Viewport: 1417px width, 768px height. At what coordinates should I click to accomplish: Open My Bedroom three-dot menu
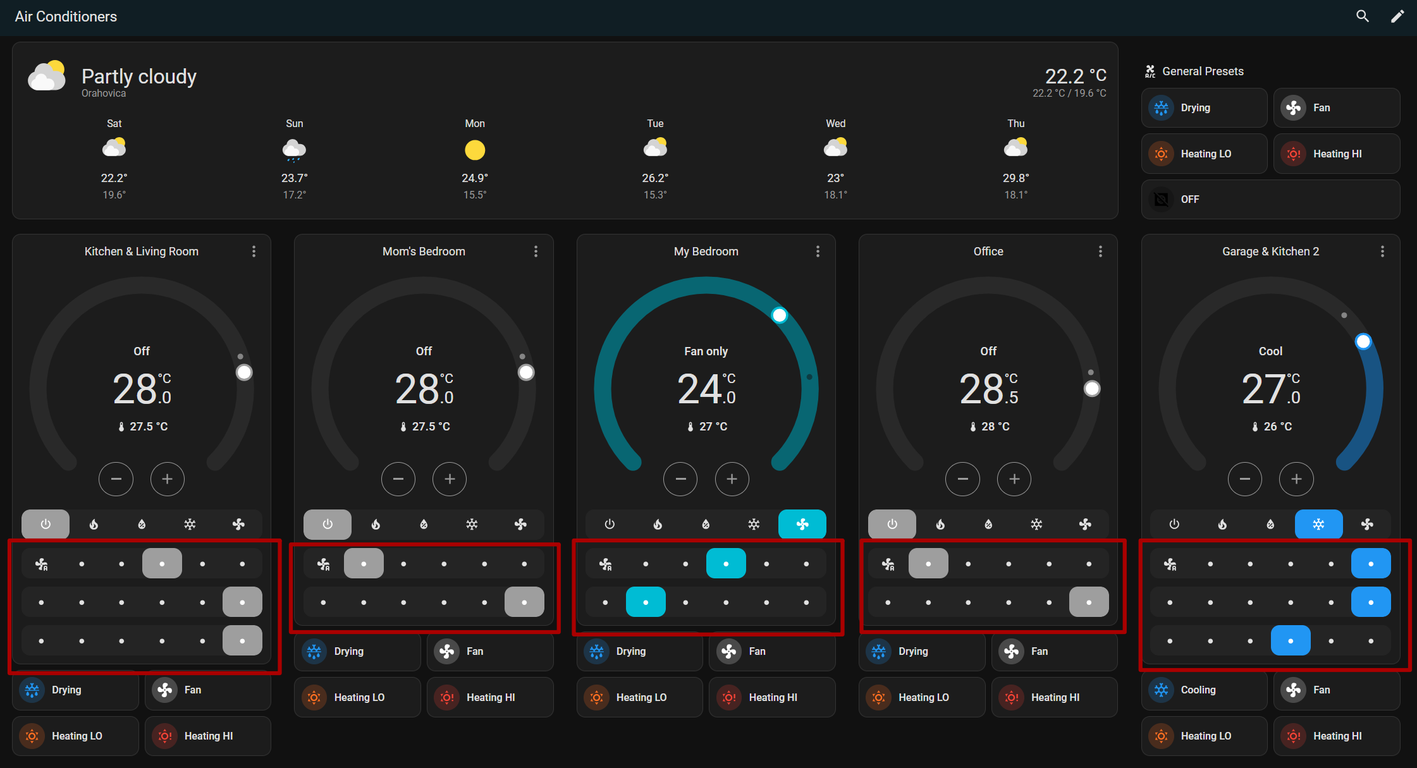[818, 252]
